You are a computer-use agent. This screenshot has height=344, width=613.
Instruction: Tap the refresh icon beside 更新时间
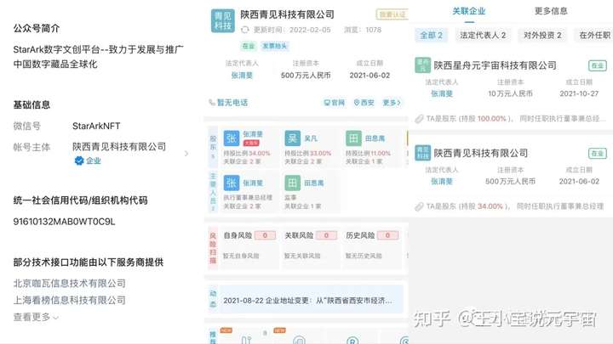pyautogui.click(x=245, y=30)
